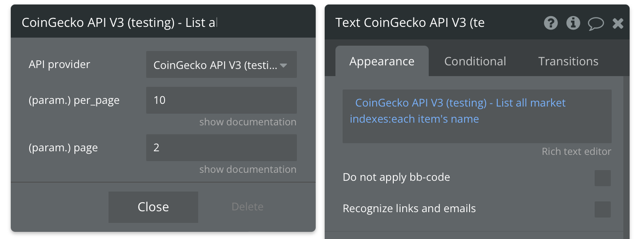Select the Appearance tab
This screenshot has height=239, width=635.
[x=382, y=61]
